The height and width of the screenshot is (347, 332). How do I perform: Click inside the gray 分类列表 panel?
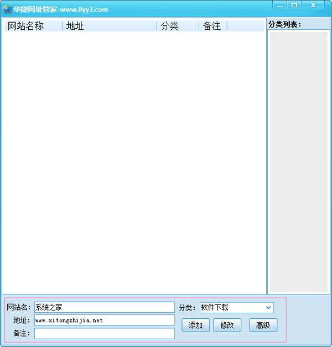(x=299, y=160)
